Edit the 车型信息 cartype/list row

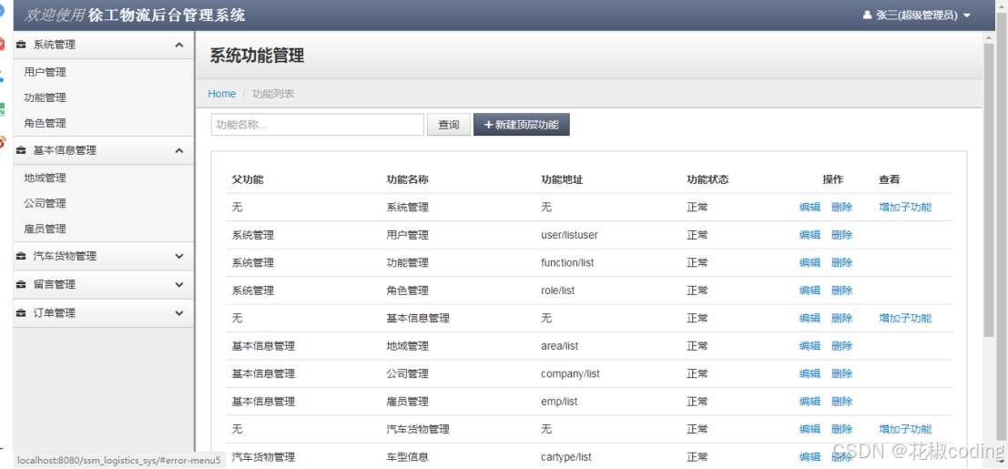[x=810, y=457]
